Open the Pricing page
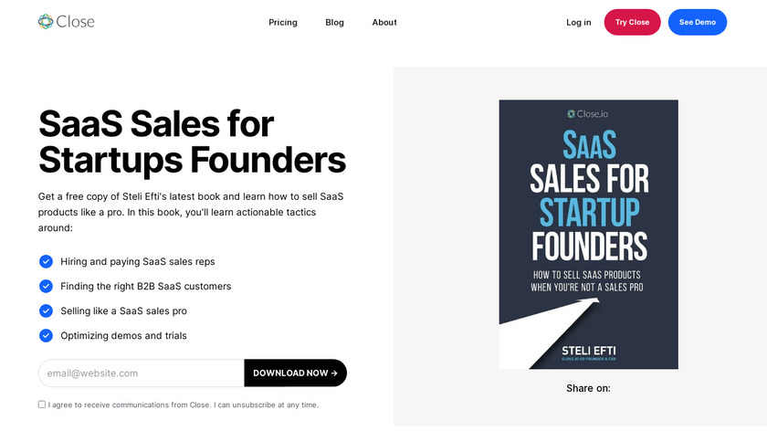 (x=283, y=22)
